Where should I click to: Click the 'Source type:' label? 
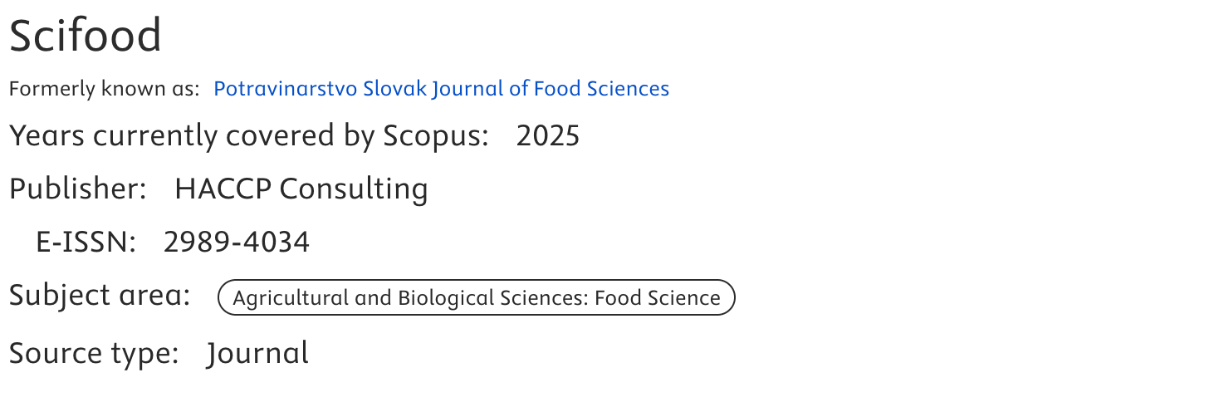click(94, 354)
